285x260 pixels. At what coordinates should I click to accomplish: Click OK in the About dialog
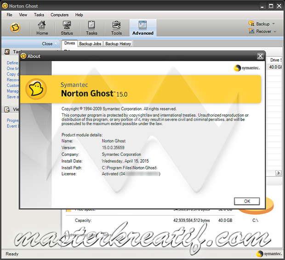pos(247,201)
